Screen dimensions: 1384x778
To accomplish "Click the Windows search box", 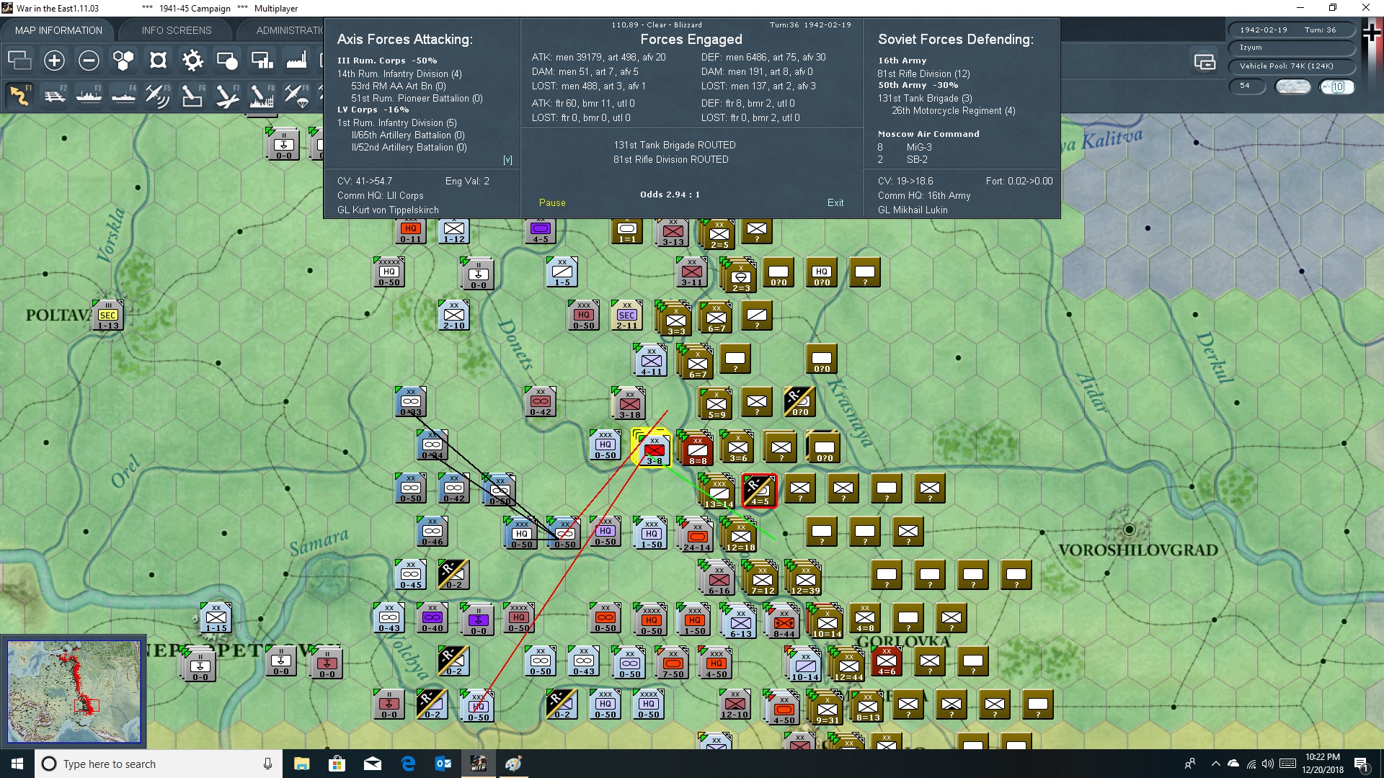I will pos(159,764).
